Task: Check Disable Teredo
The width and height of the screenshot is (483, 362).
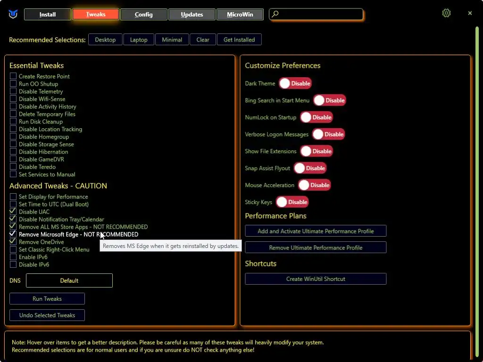Action: pyautogui.click(x=13, y=166)
